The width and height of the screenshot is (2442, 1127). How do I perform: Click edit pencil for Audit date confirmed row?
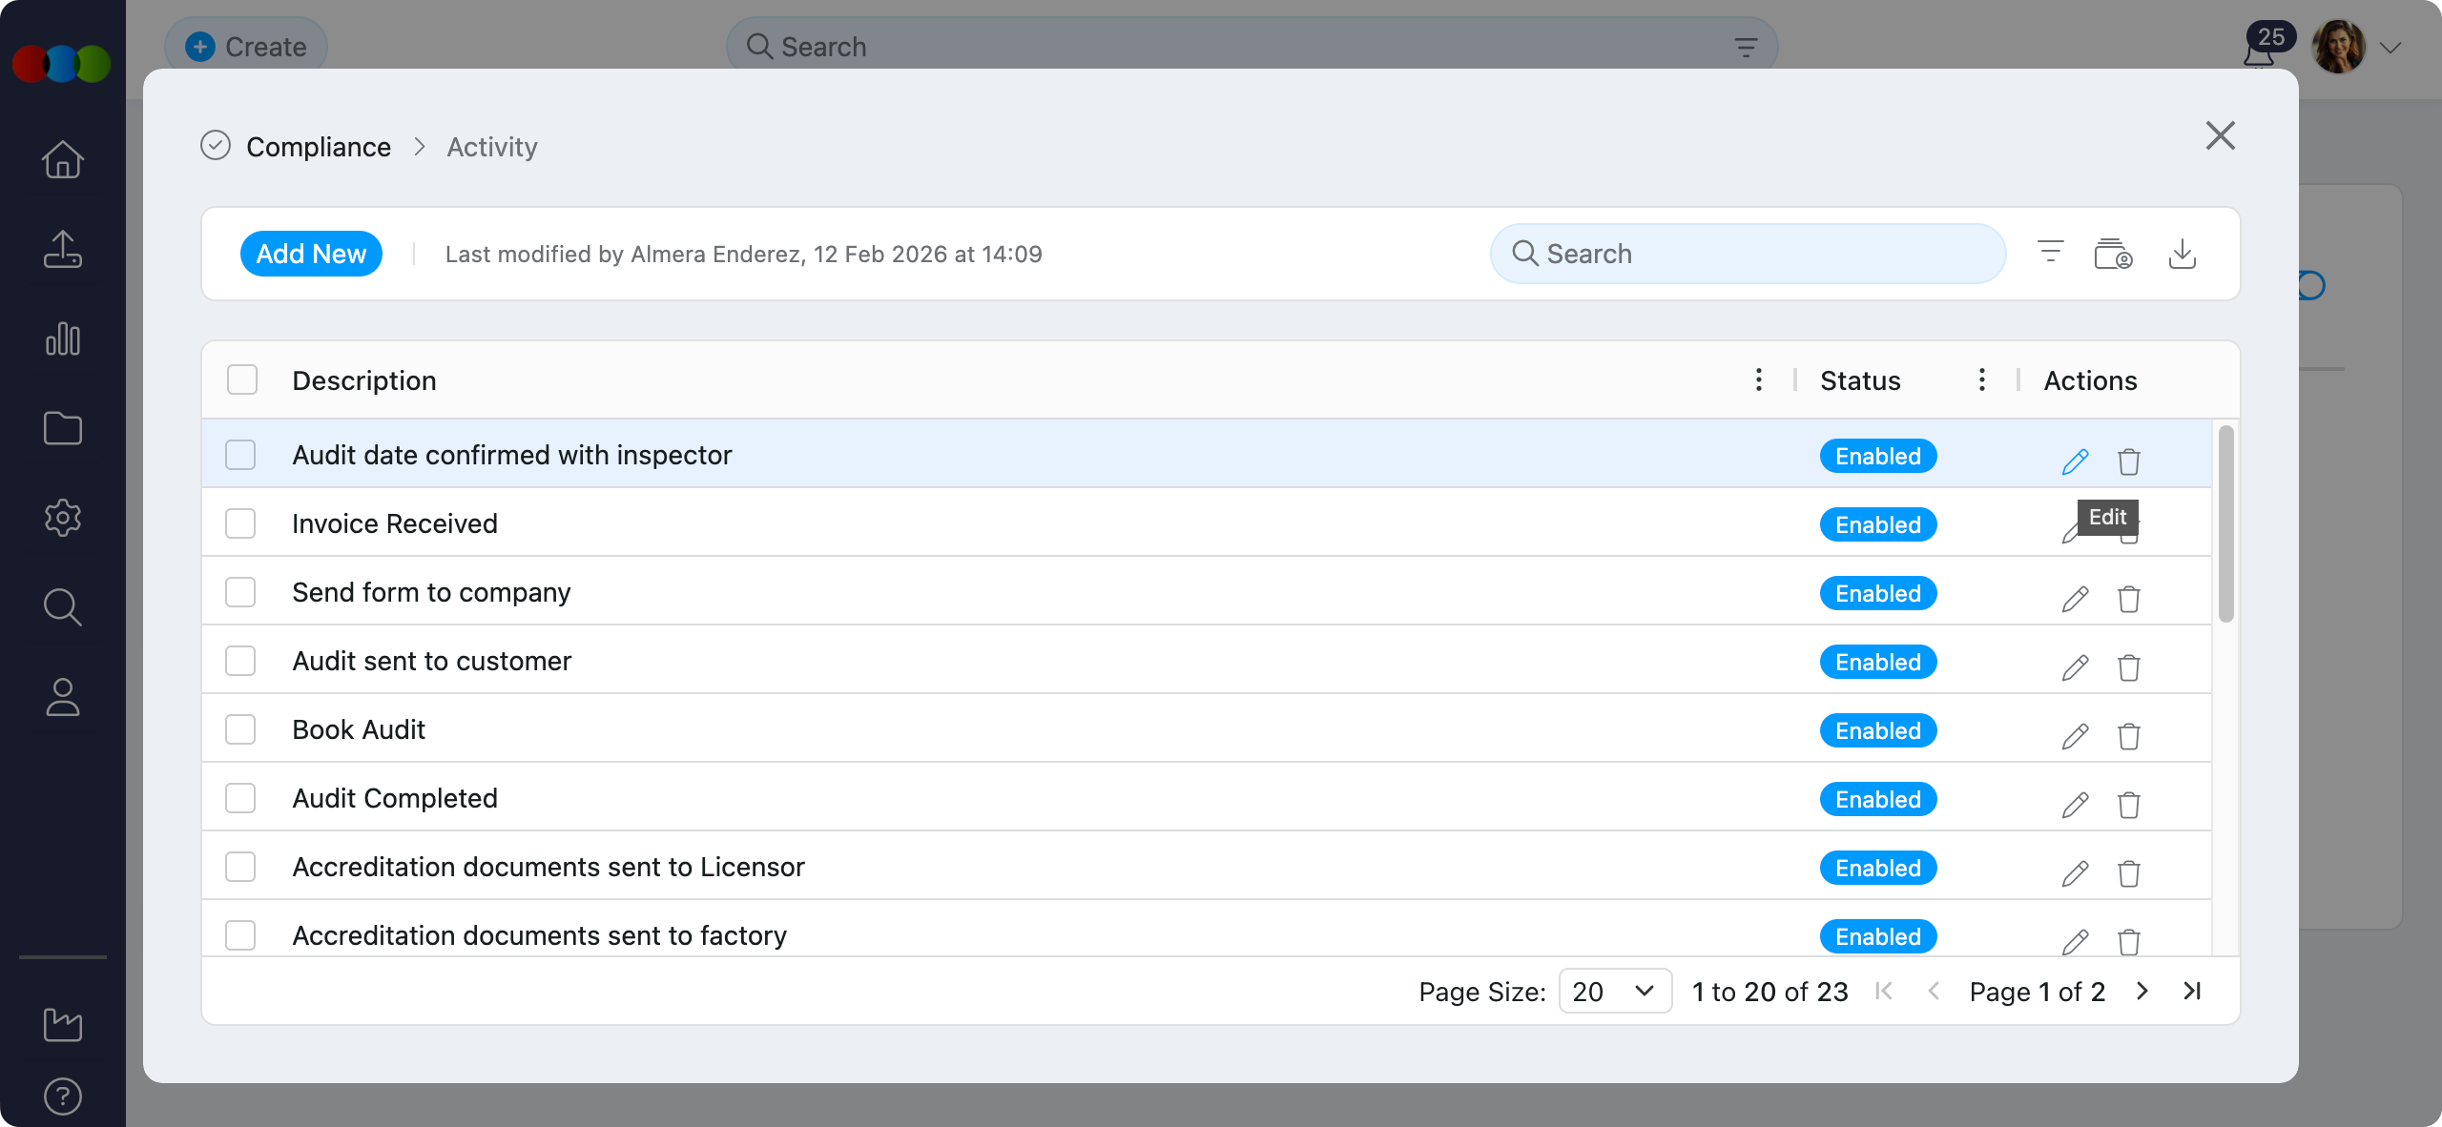point(2075,461)
